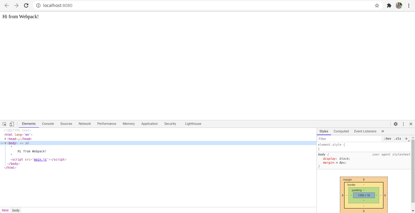The height and width of the screenshot is (213, 415).
Task: Bookmark this page with the star
Action: click(377, 5)
